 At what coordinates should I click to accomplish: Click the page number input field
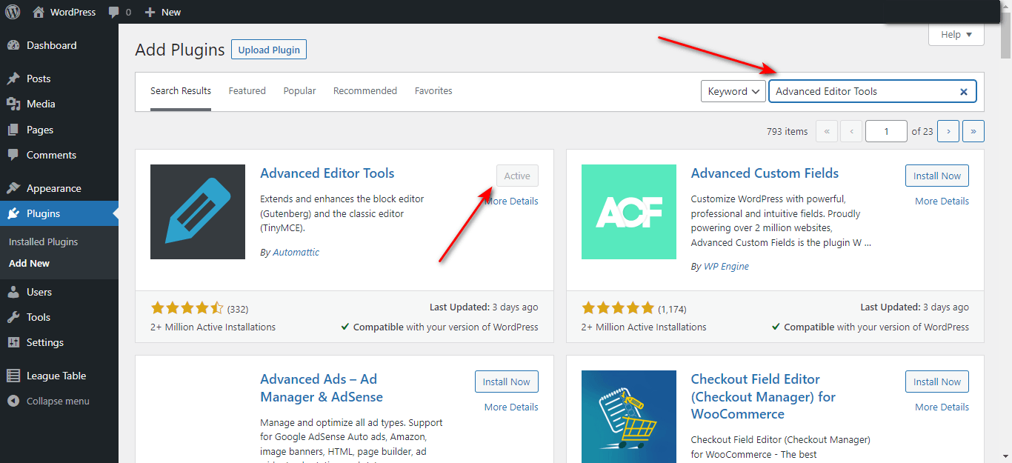click(886, 130)
